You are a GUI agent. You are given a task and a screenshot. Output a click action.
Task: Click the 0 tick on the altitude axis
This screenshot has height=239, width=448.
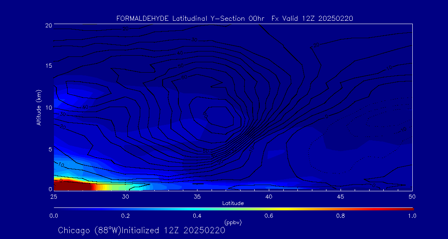tap(50, 189)
